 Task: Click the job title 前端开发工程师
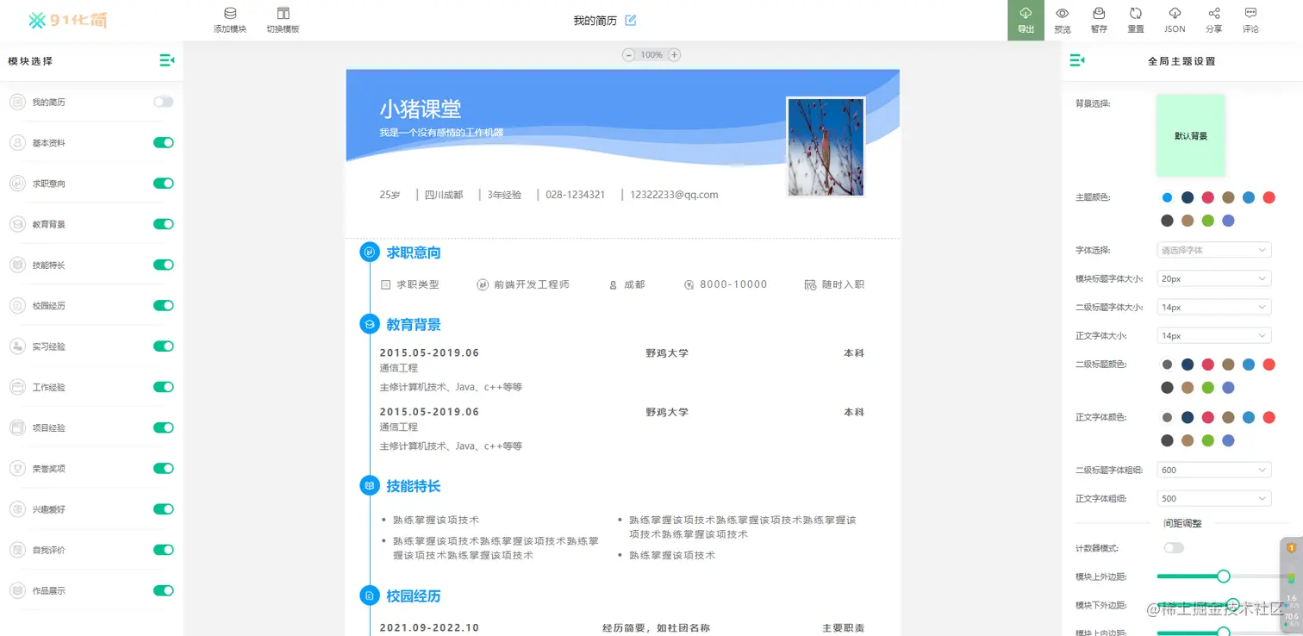pyautogui.click(x=532, y=284)
